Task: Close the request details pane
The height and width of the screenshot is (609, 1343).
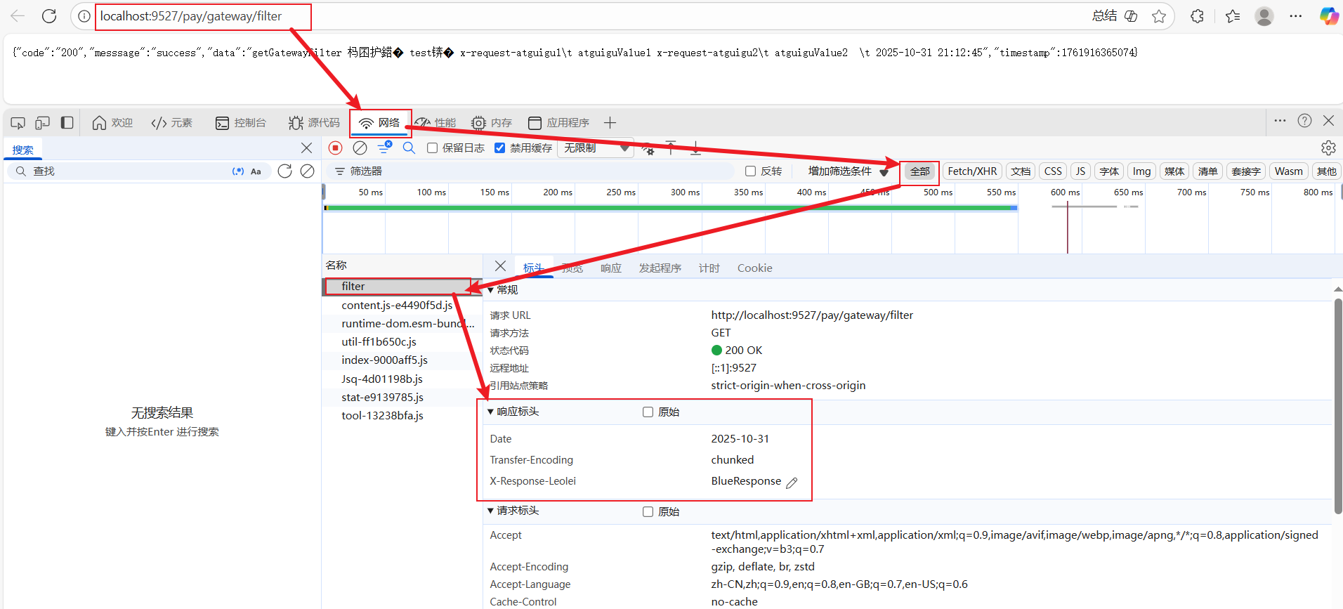Action: pos(500,266)
